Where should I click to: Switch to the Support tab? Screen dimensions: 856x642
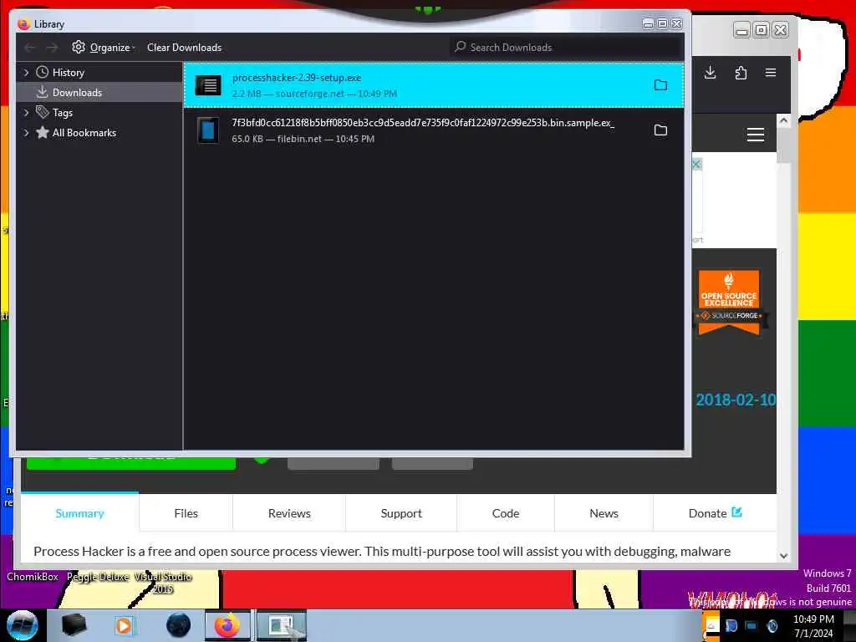[x=401, y=513]
